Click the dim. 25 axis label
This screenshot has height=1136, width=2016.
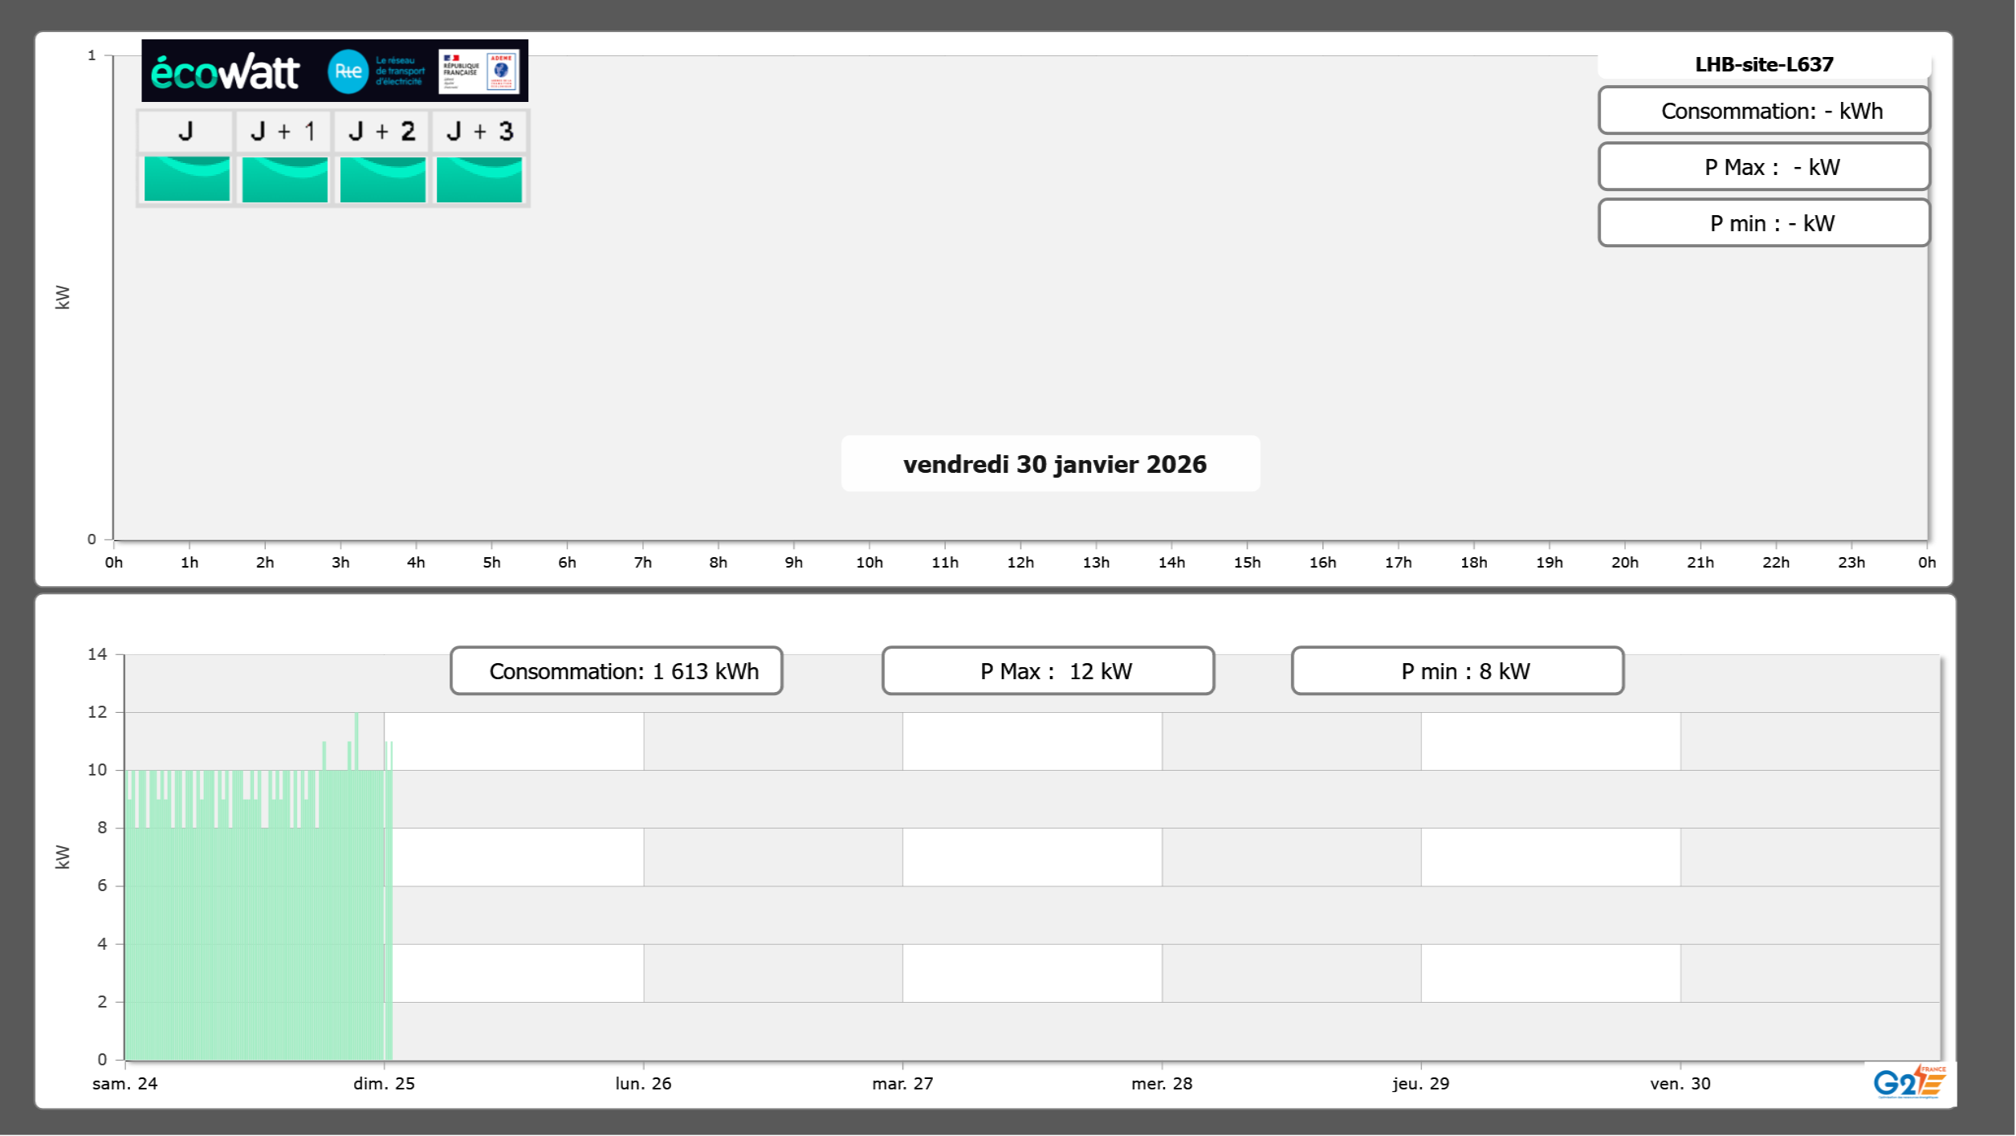click(x=384, y=1084)
